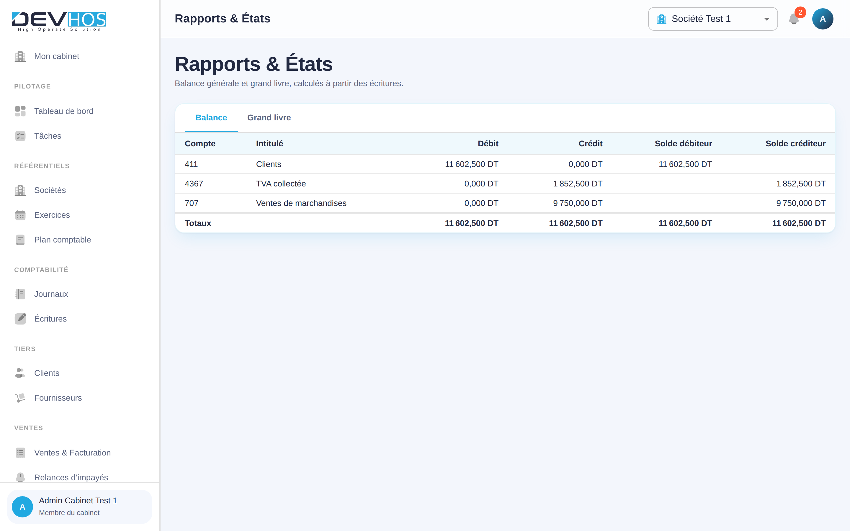Open the notifications bell icon
The width and height of the screenshot is (850, 531).
point(793,19)
